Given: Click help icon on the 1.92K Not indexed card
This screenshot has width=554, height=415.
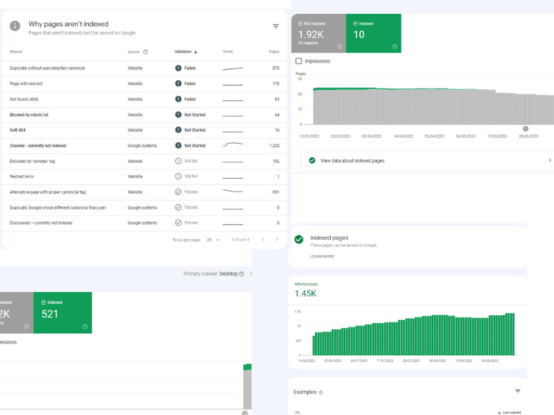Looking at the screenshot, I should (339, 46).
